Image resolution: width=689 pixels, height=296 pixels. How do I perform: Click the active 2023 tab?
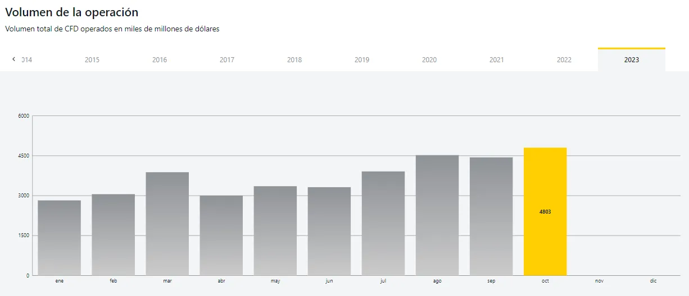pyautogui.click(x=632, y=60)
